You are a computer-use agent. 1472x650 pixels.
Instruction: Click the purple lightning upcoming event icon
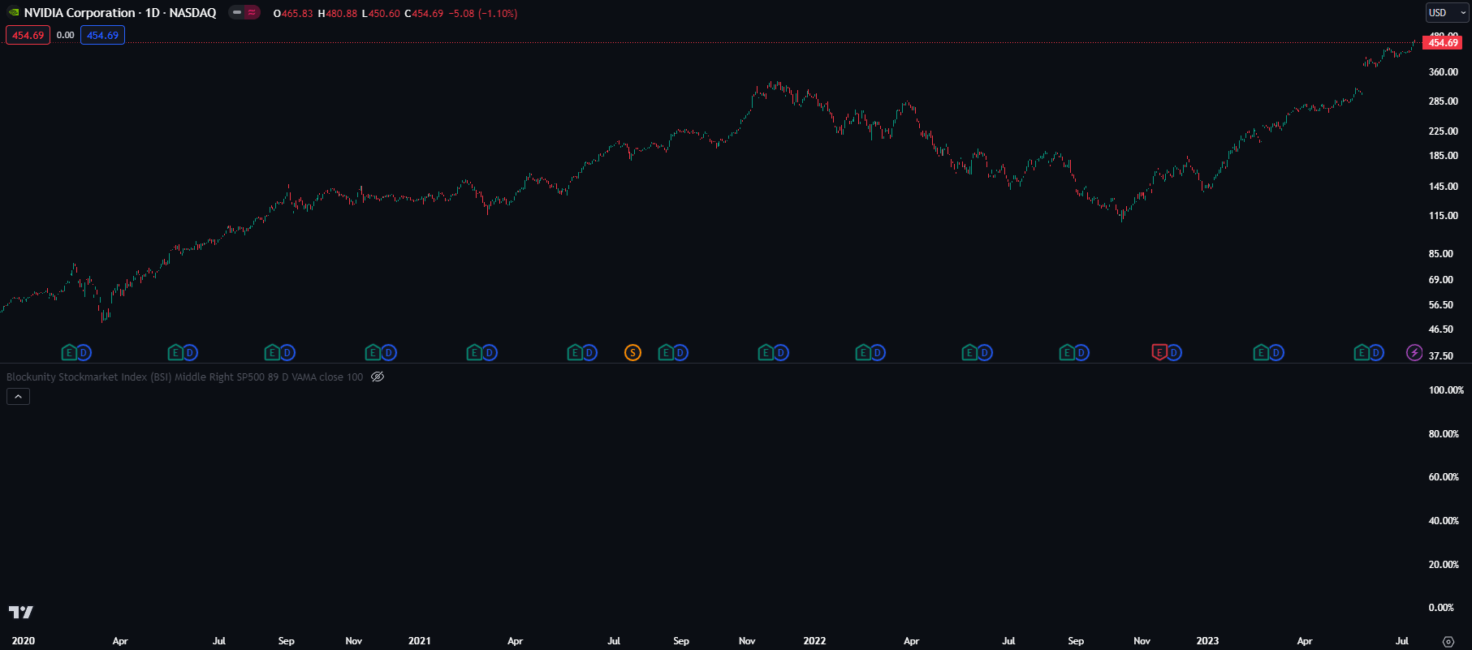coord(1414,353)
